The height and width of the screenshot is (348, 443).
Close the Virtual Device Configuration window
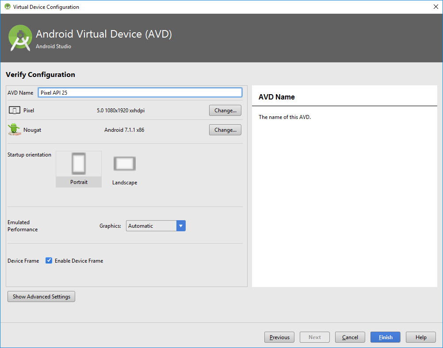click(435, 7)
